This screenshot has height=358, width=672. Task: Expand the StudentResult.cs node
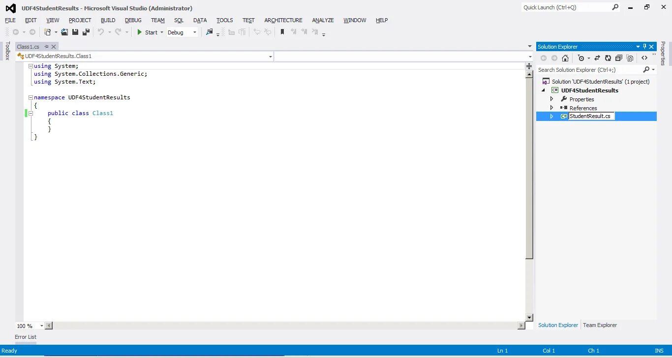coord(551,117)
